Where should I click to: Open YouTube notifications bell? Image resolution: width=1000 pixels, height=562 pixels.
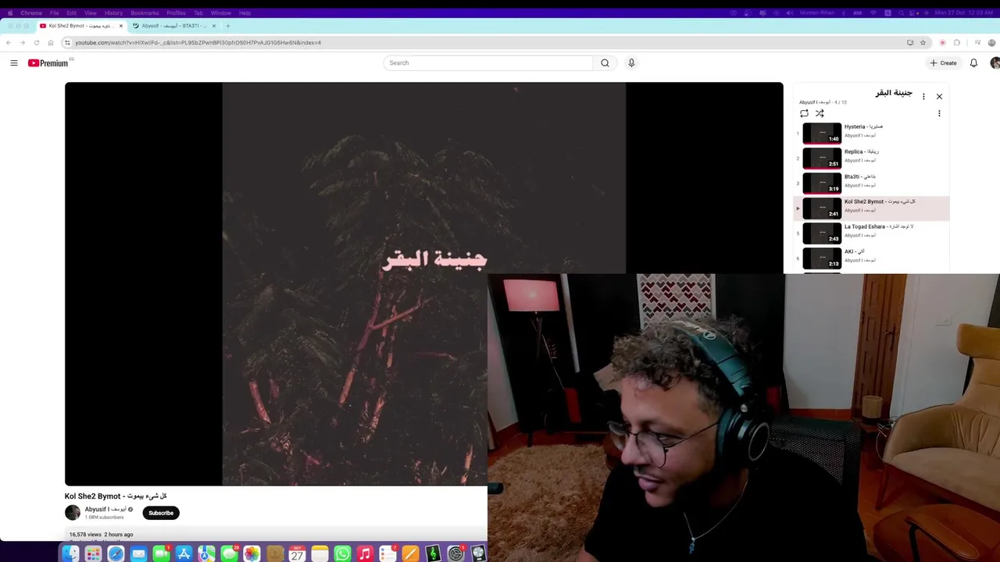coord(973,62)
